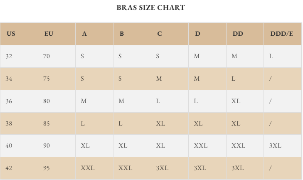The height and width of the screenshot is (180, 303).
Task: Click the EU column header
Action: click(49, 34)
